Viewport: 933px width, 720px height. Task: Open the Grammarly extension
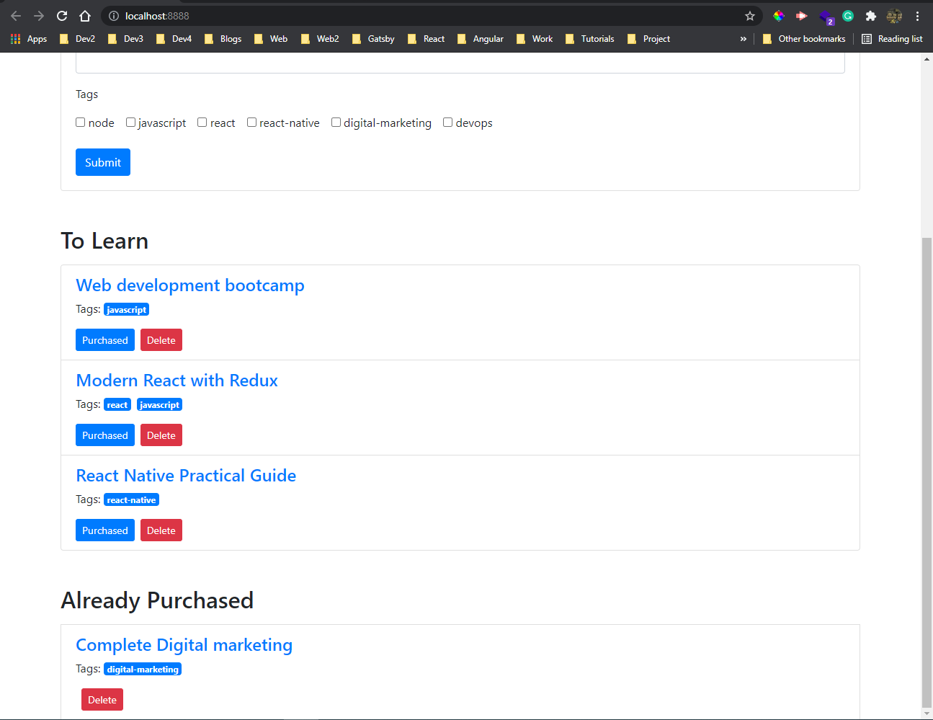(x=848, y=16)
